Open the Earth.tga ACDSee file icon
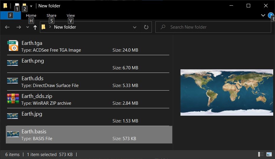 13,46
